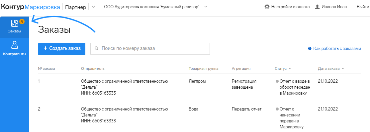Screen dimensions: 370x132
Task: Click the Контур Маркировка logo
Action: tap(31, 7)
